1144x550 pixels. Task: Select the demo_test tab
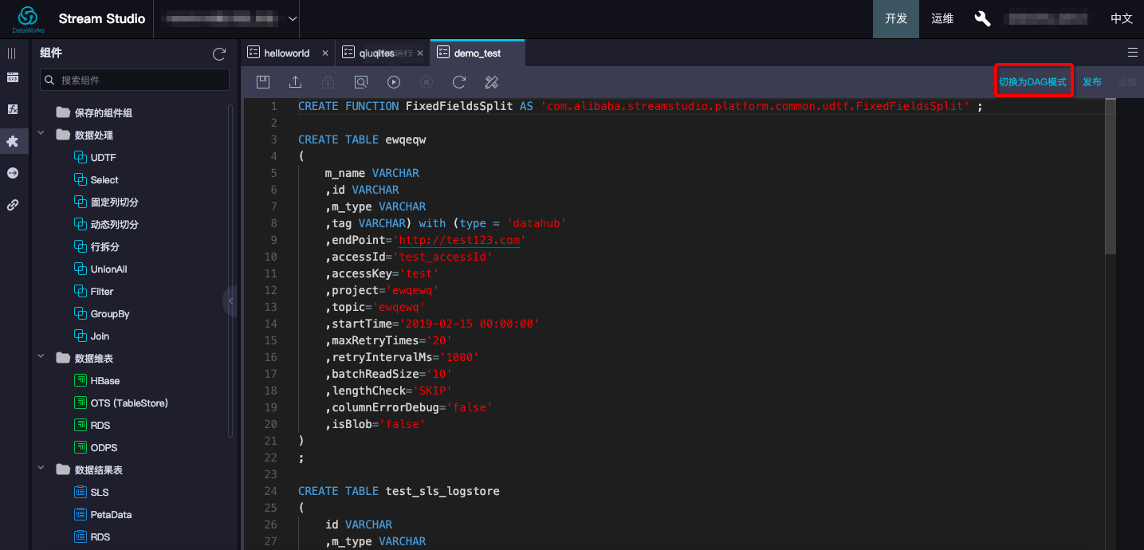(x=477, y=53)
